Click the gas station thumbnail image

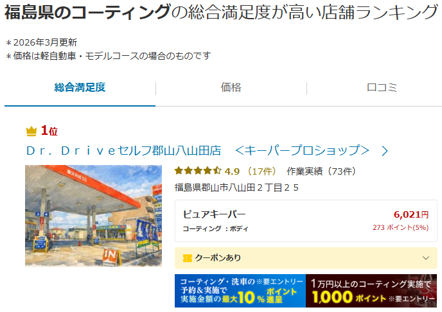click(93, 216)
